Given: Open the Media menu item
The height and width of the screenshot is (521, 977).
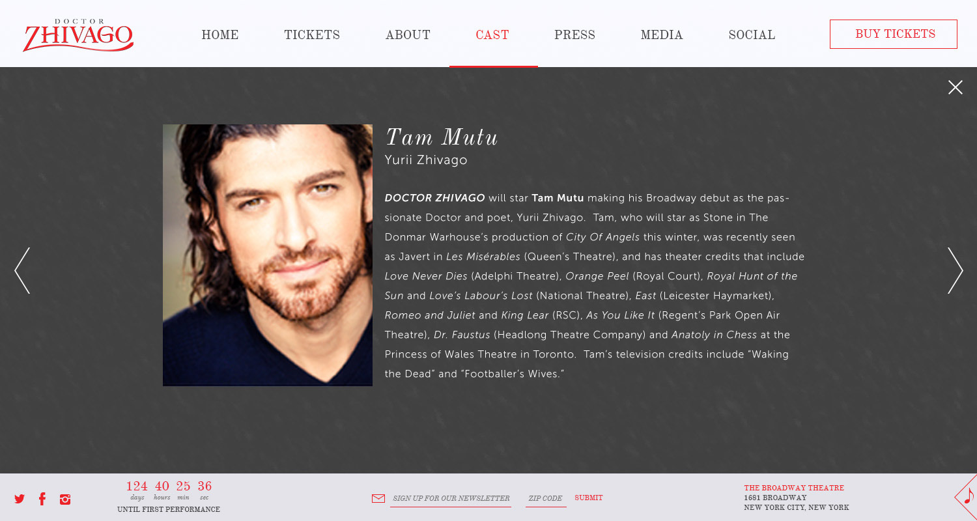Looking at the screenshot, I should [662, 35].
